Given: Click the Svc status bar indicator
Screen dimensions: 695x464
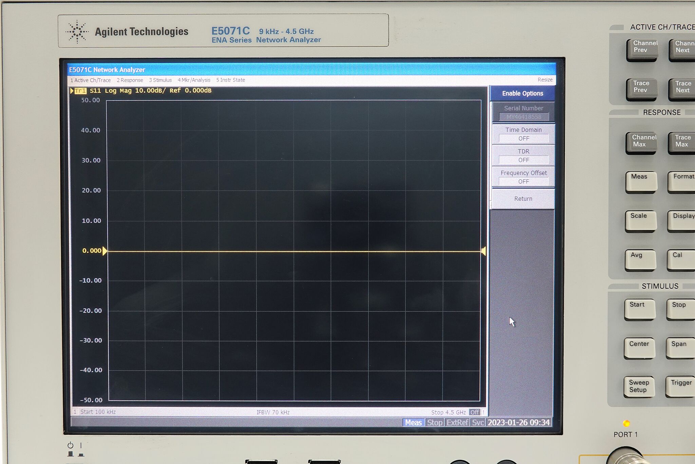Looking at the screenshot, I should point(478,423).
